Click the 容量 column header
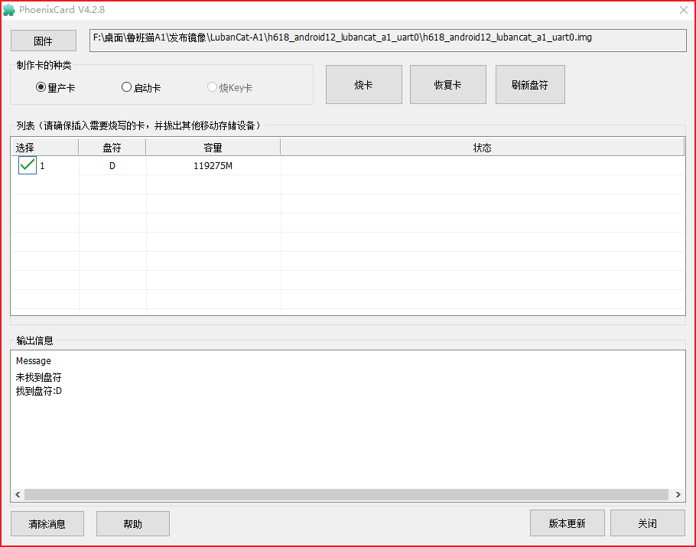 point(213,148)
